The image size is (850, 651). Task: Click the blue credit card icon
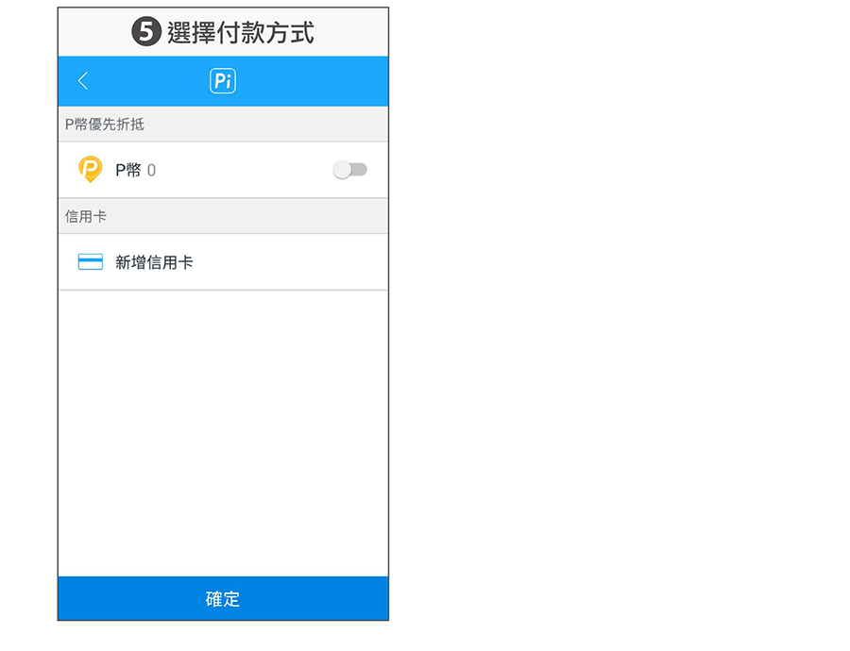[90, 262]
